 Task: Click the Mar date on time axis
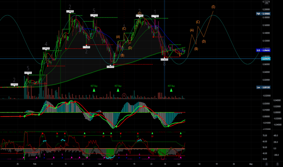tap(100, 164)
